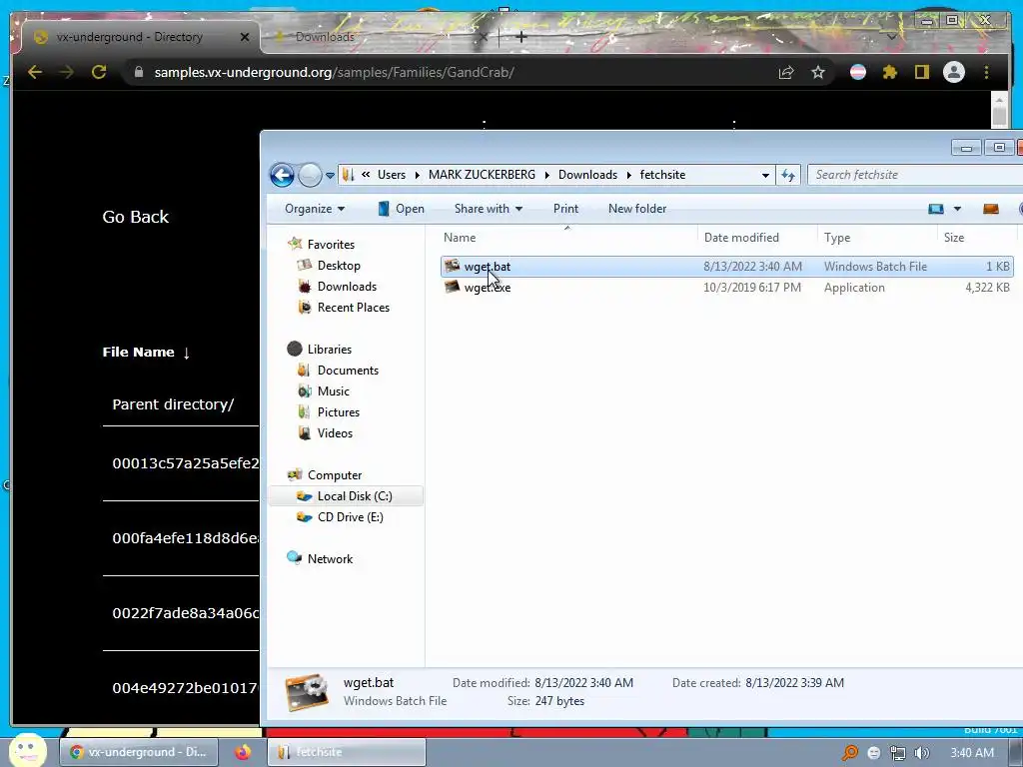
Task: Focus the Search fetchsite field
Action: pyautogui.click(x=915, y=175)
